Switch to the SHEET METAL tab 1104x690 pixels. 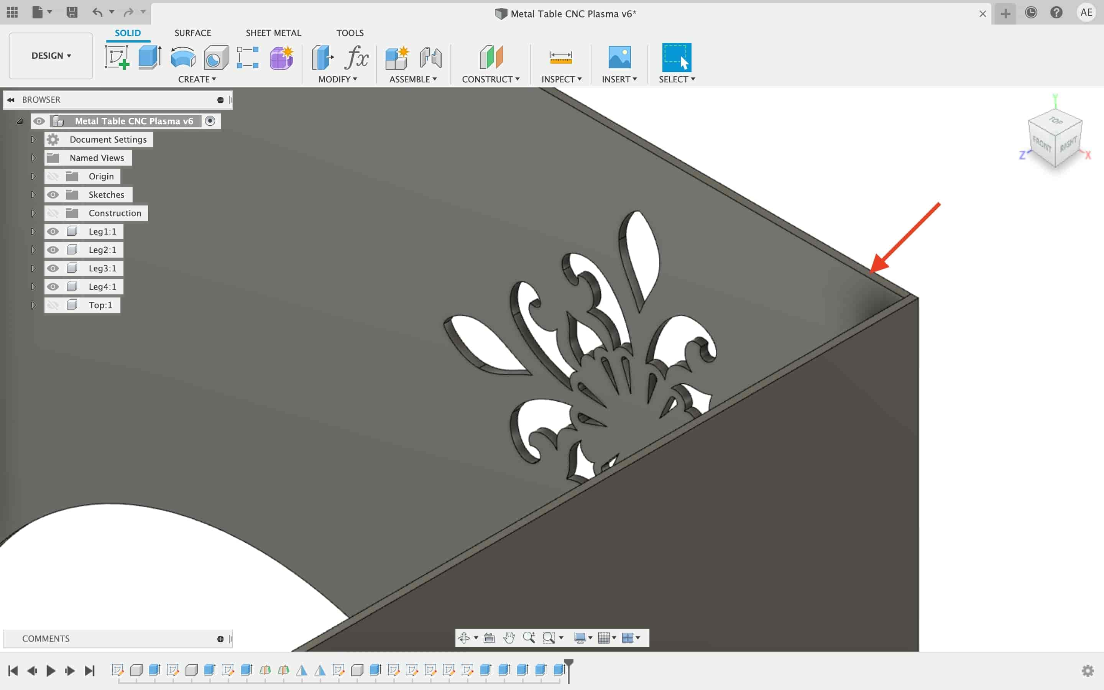pyautogui.click(x=273, y=33)
